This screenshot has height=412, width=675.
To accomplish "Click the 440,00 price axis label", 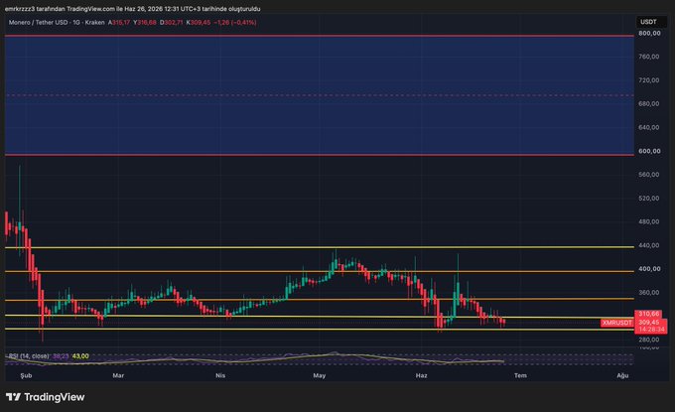I will click(649, 245).
